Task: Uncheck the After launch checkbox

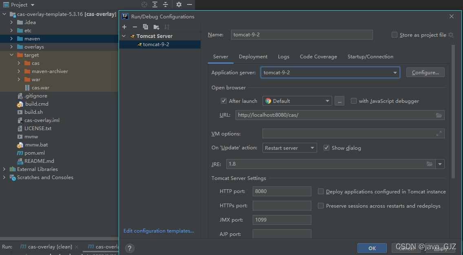Action: [x=224, y=101]
